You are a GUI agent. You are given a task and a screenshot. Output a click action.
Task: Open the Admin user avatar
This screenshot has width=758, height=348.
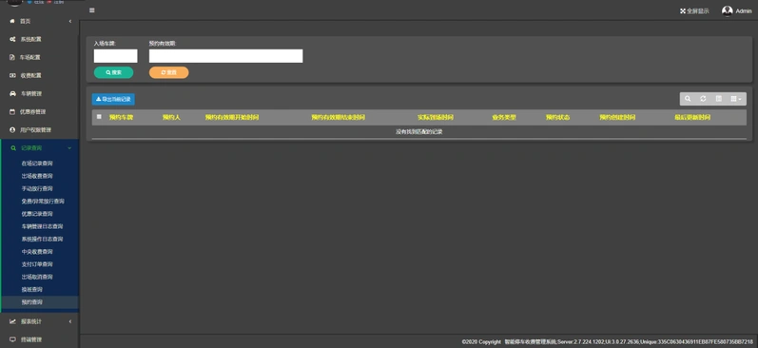(x=727, y=10)
